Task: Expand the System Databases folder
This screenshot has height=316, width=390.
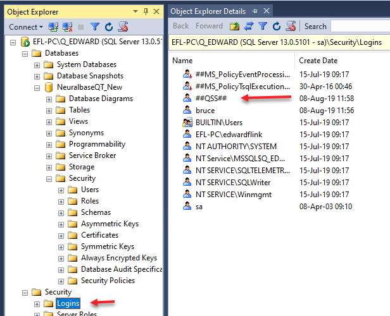Action: coord(37,65)
